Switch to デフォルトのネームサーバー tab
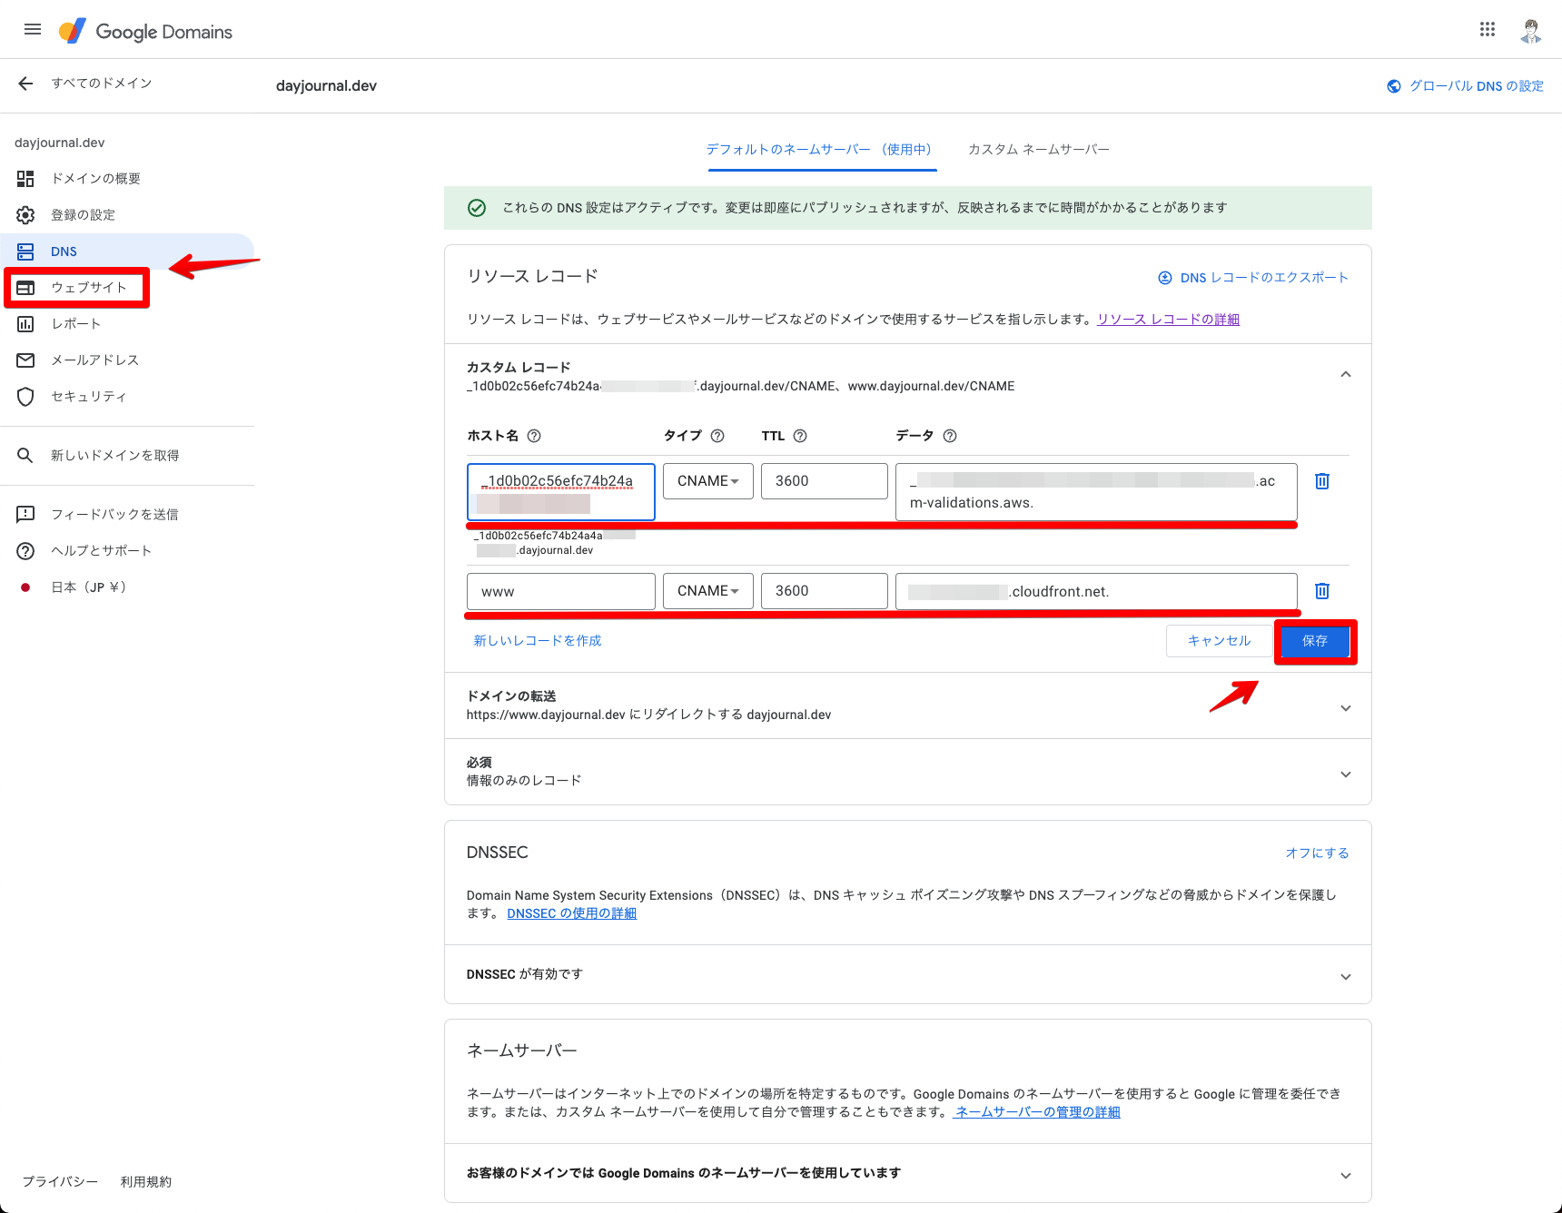Image resolution: width=1562 pixels, height=1213 pixels. point(822,150)
